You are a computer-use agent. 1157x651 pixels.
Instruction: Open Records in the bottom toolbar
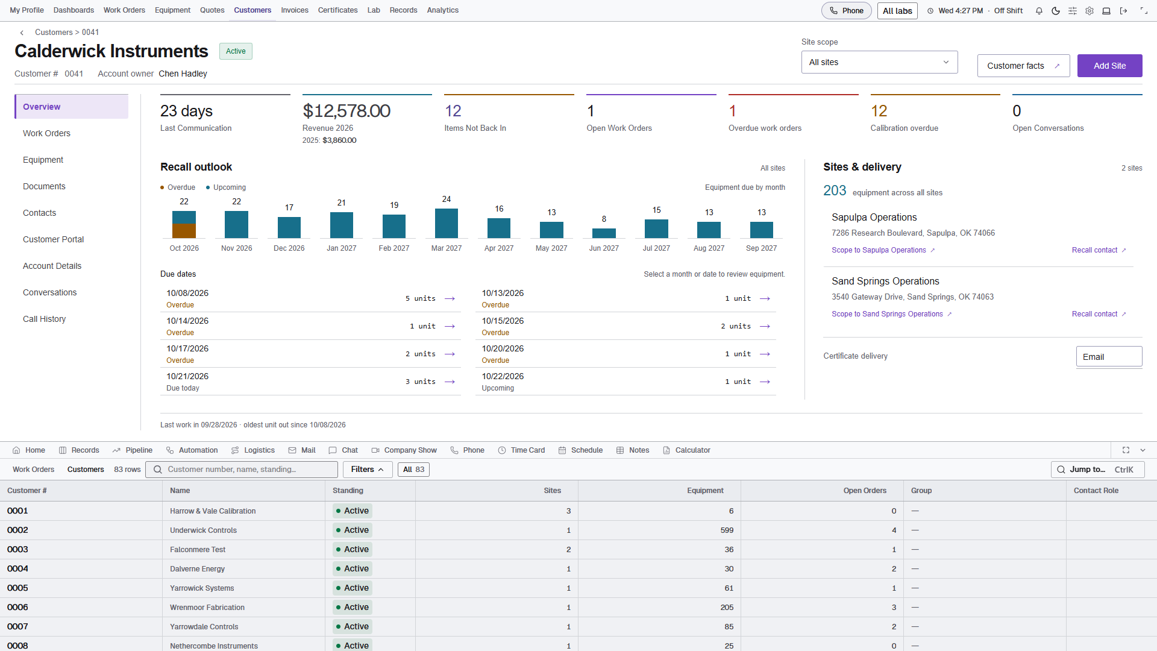coord(79,450)
